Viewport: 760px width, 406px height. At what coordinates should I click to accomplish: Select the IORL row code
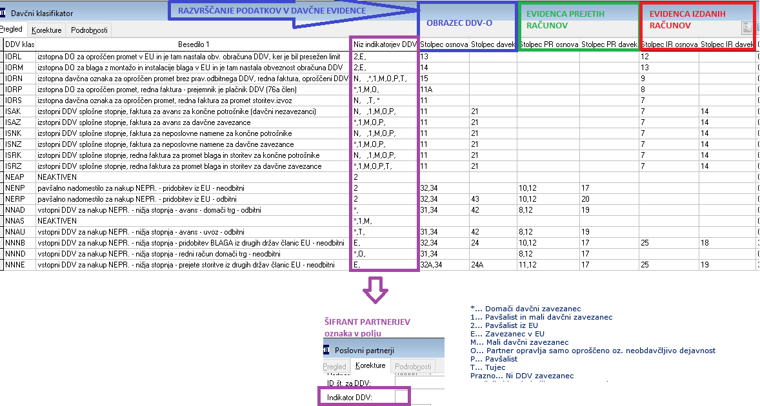point(14,57)
